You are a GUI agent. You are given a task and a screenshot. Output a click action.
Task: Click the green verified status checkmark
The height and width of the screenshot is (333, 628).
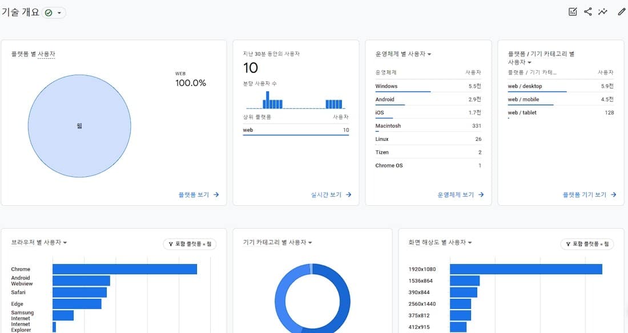[x=49, y=13]
